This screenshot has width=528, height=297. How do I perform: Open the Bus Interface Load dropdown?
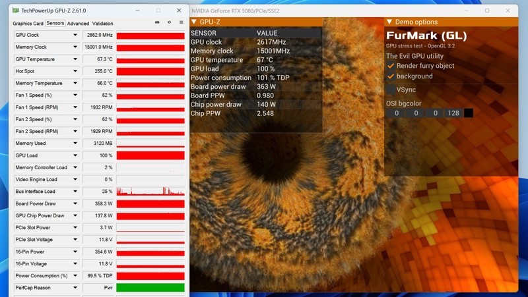pos(75,192)
